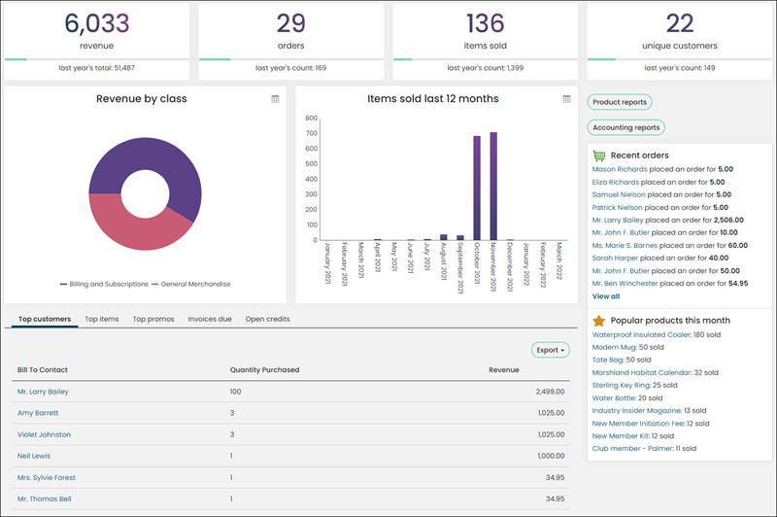The image size is (777, 517).
Task: Click the Accounting reports button
Action: 625,127
